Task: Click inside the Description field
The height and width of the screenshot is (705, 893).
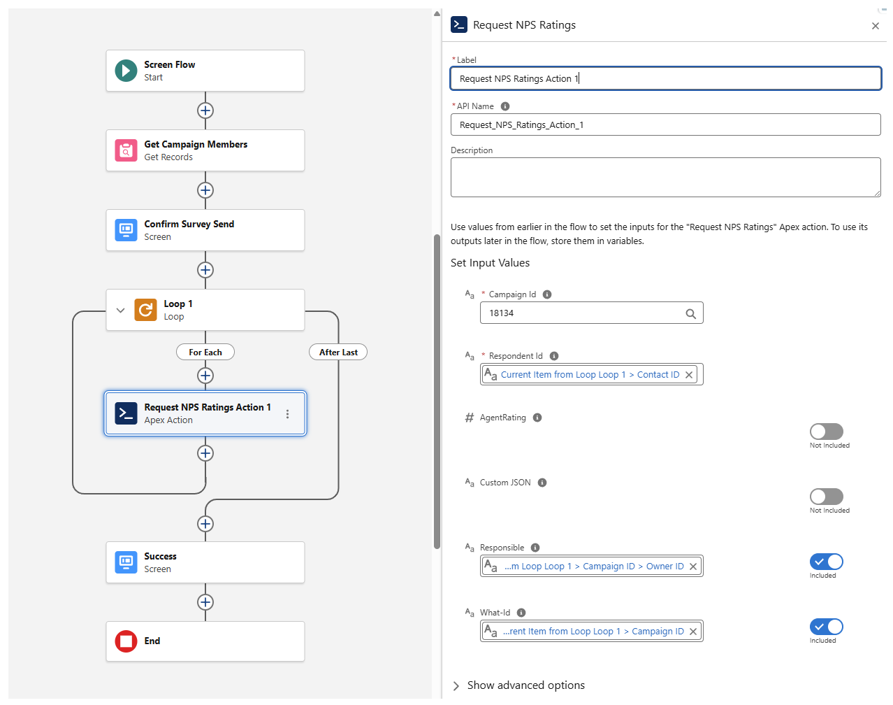Action: 665,176
